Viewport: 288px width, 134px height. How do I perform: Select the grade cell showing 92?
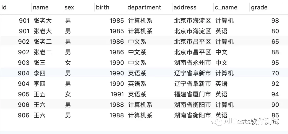click(275, 84)
